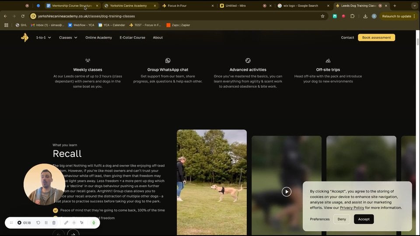420x236 pixels.
Task: Play the blurred dog training video
Action: 286,191
